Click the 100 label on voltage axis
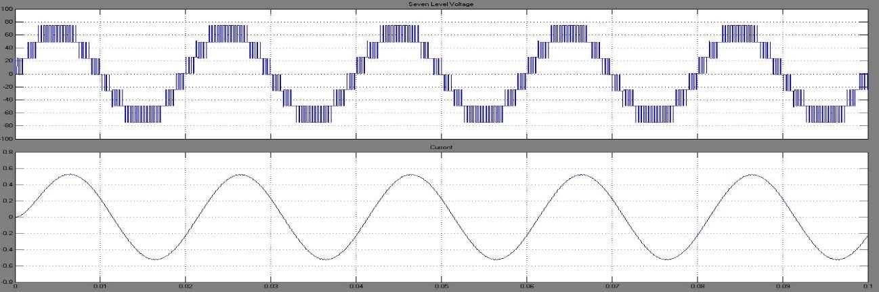879x292 pixels. point(7,9)
